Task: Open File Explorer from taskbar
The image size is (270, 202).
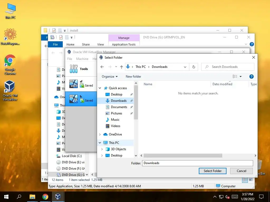Action: 32,197
